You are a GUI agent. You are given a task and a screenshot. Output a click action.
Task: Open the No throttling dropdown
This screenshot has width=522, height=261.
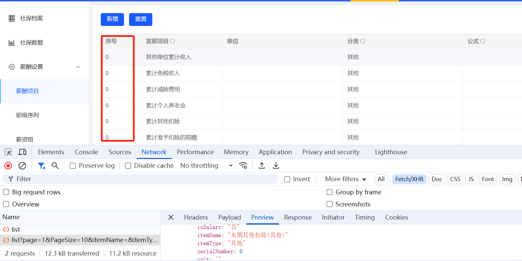click(x=207, y=165)
